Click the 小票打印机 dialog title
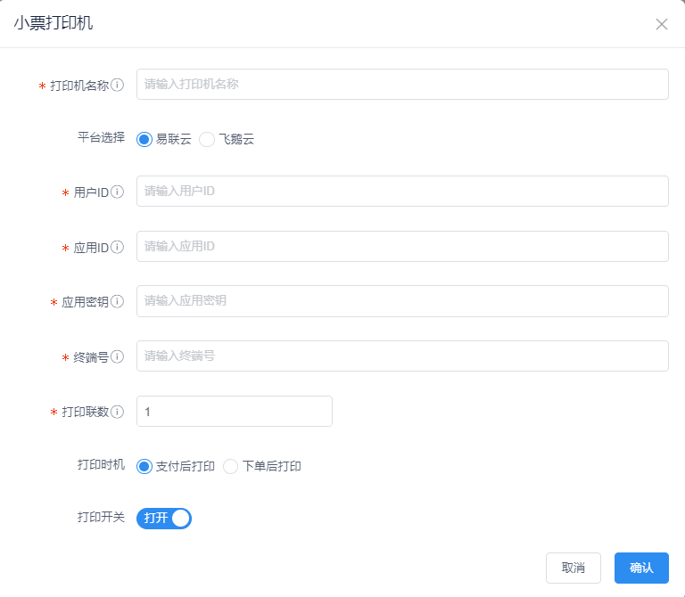The height and width of the screenshot is (597, 685). (x=54, y=23)
